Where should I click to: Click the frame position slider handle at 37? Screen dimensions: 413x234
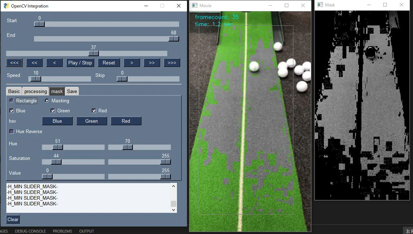pyautogui.click(x=93, y=53)
